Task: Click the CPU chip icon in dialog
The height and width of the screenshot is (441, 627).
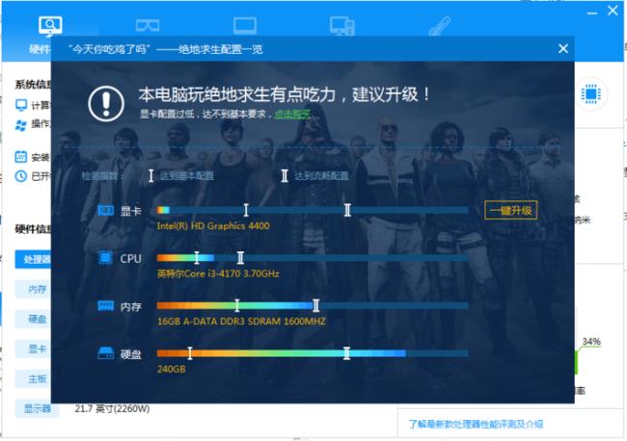Action: click(105, 258)
